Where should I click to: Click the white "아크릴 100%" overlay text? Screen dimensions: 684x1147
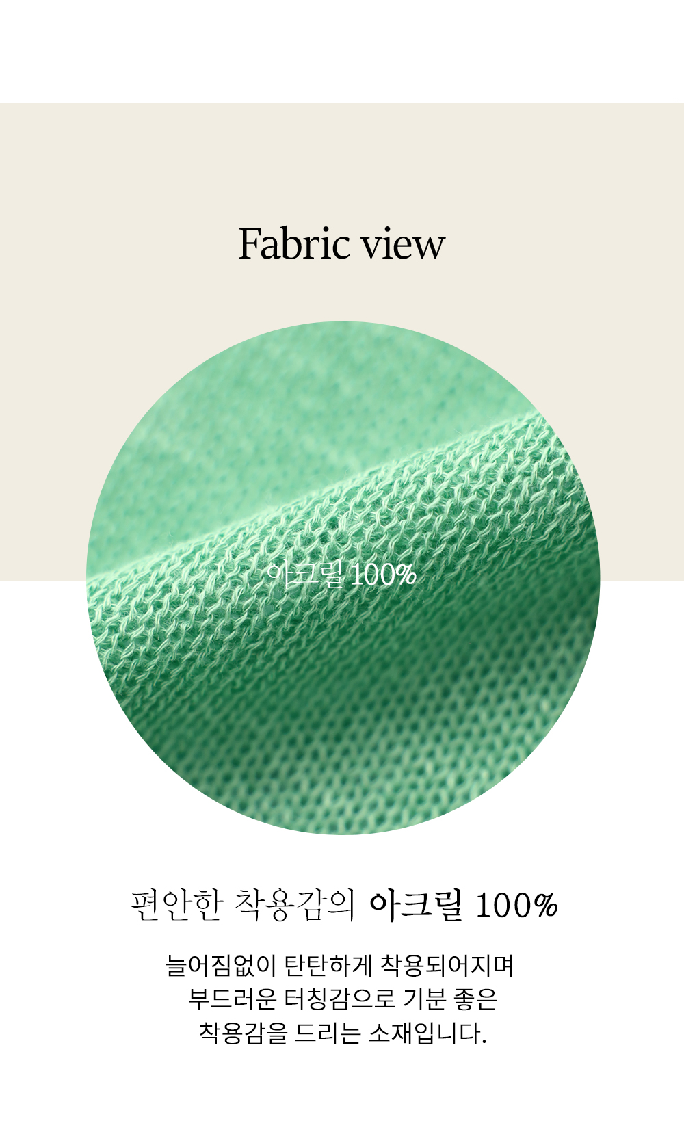[x=342, y=575]
